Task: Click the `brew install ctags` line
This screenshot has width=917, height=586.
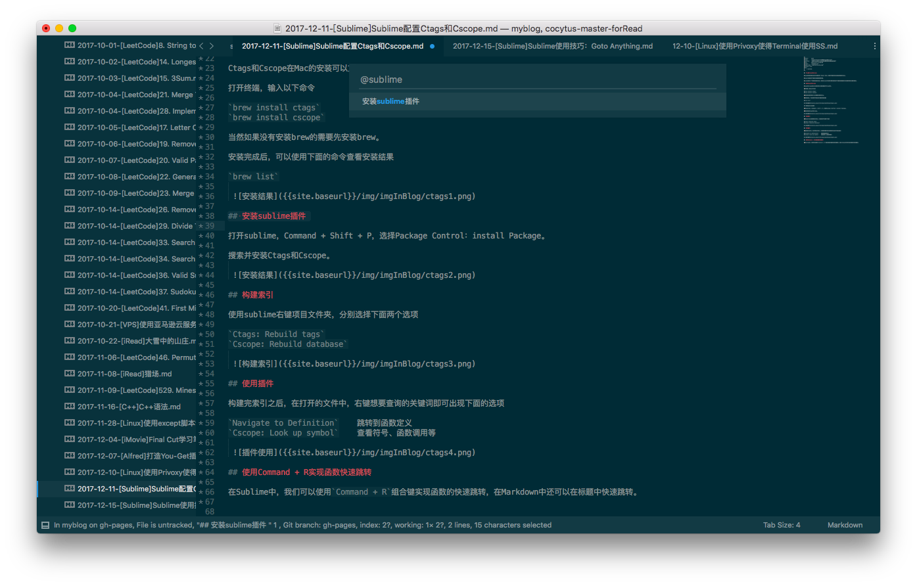Action: [274, 108]
